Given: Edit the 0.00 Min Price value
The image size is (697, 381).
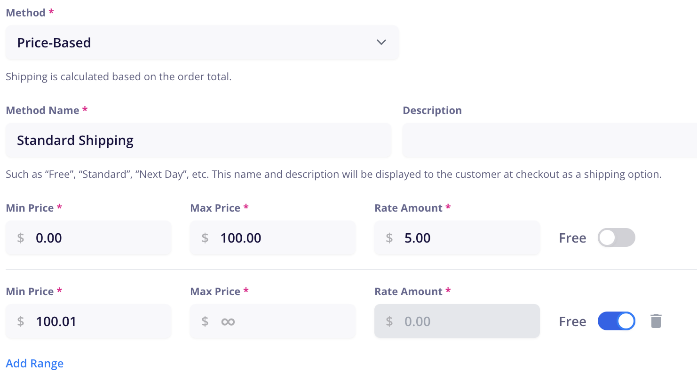Looking at the screenshot, I should click(88, 238).
